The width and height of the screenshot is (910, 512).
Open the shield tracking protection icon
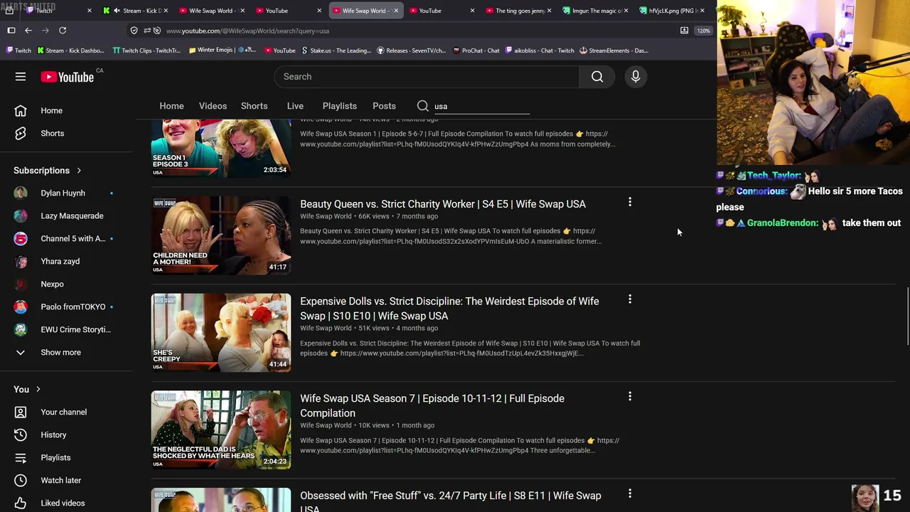134,31
